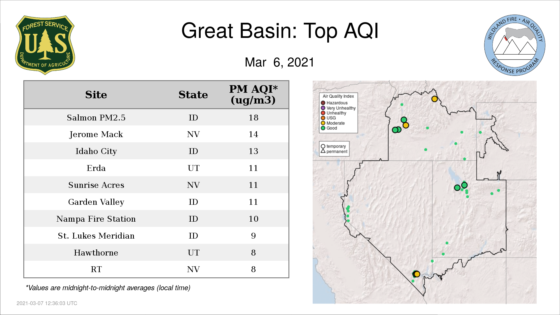Screen dimensions: 560x315
Task: Select the Sunrise Acres site name
Action: (96, 185)
